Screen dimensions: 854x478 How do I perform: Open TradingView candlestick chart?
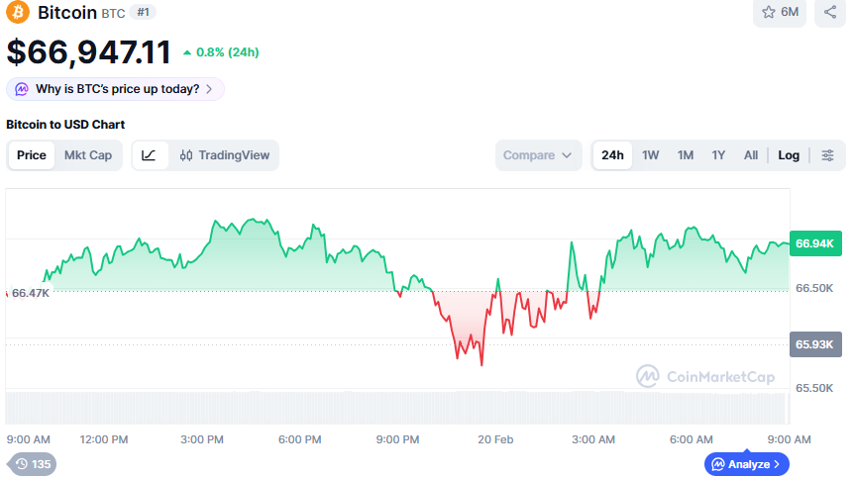pos(225,155)
